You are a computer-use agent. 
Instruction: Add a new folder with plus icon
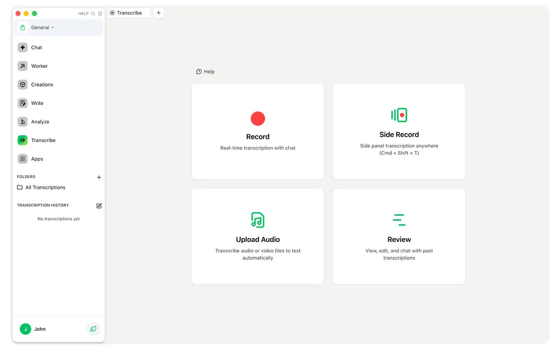click(x=99, y=177)
